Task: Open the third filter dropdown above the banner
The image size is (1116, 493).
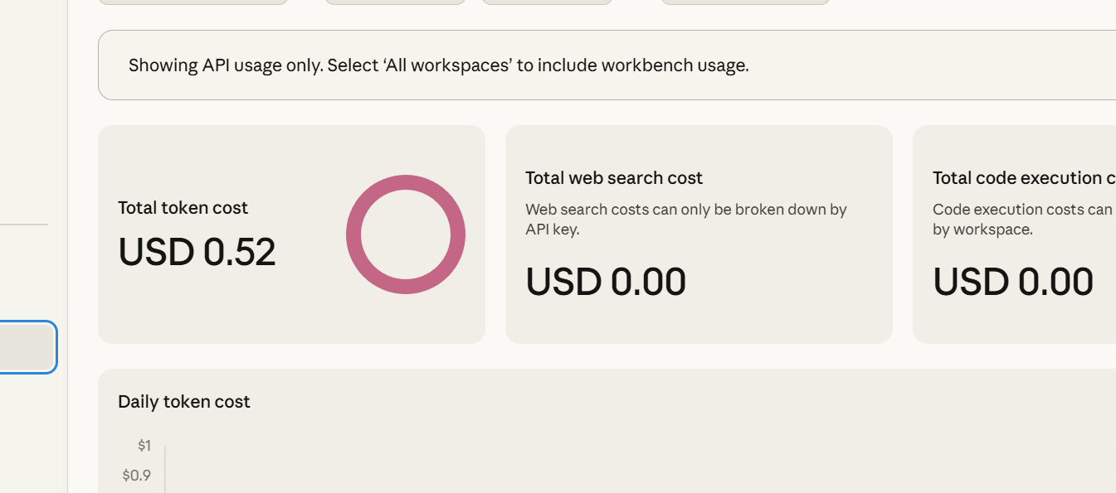Action: (x=547, y=2)
